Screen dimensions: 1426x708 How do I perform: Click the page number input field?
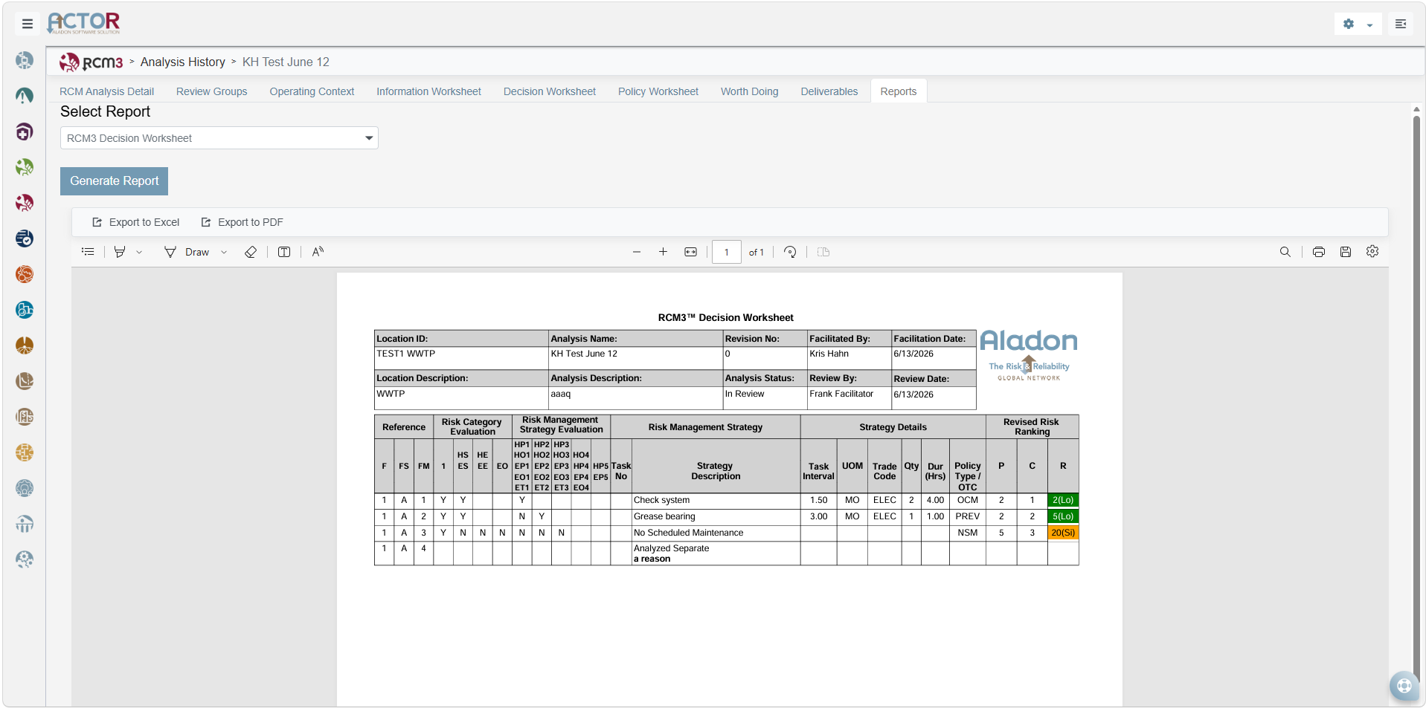pyautogui.click(x=726, y=252)
